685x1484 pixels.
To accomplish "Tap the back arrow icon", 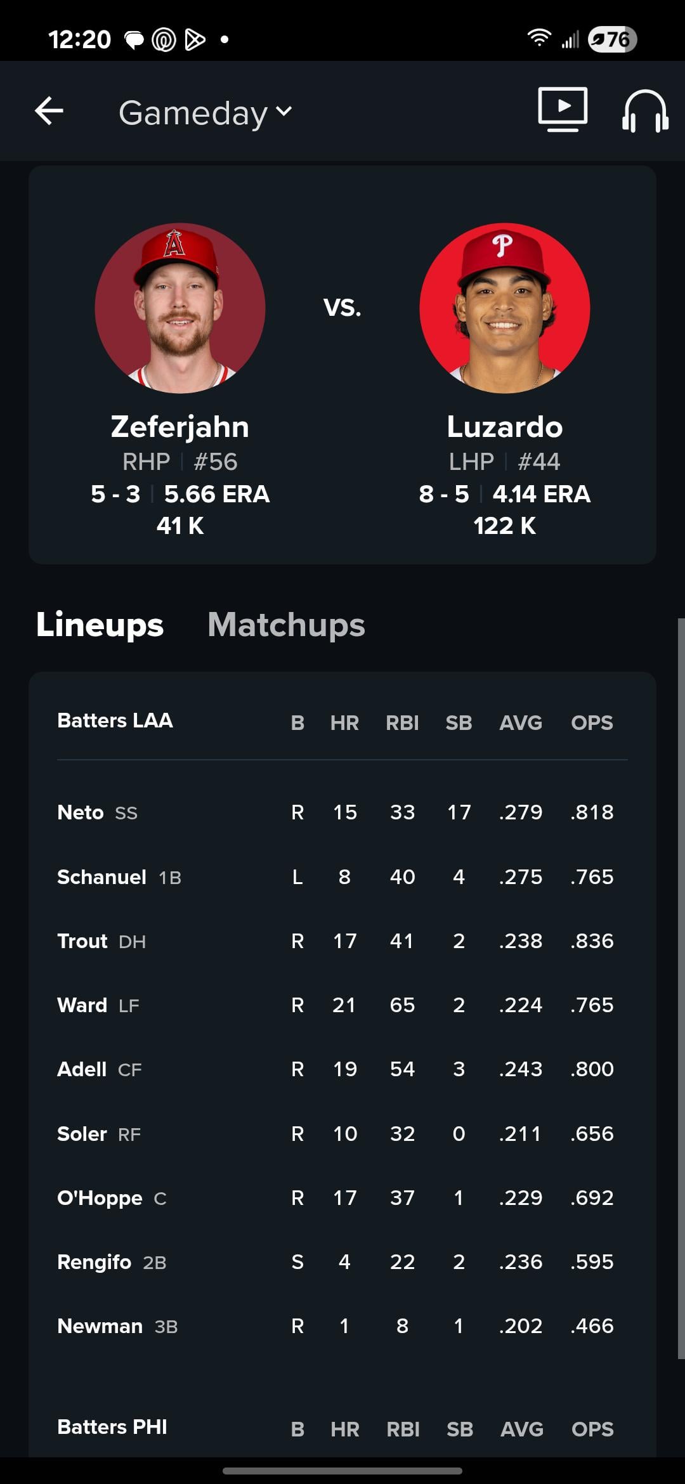I will (x=49, y=111).
